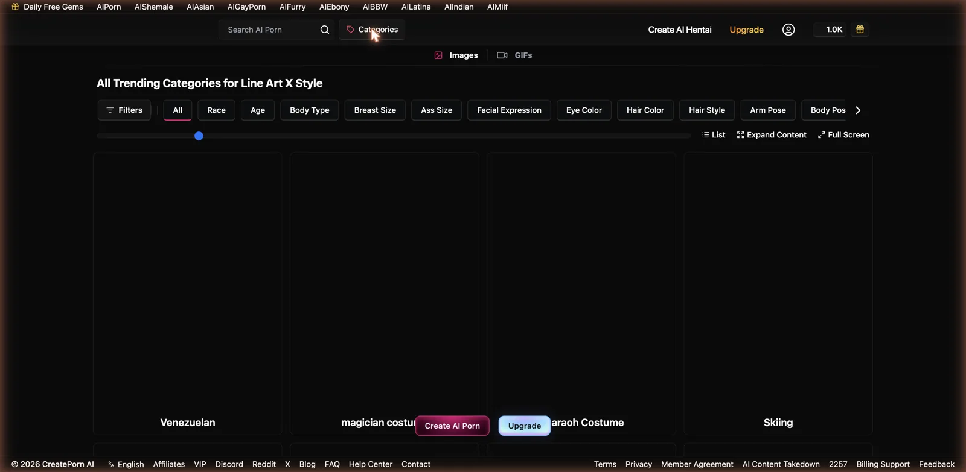This screenshot has width=966, height=472.
Task: Open the Reddit footer link
Action: point(264,464)
